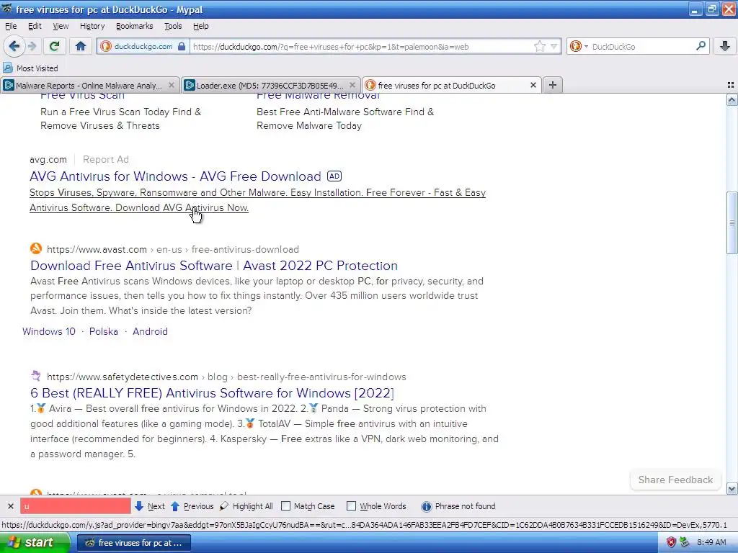
Task: Open a new tab with plus button
Action: coord(553,85)
